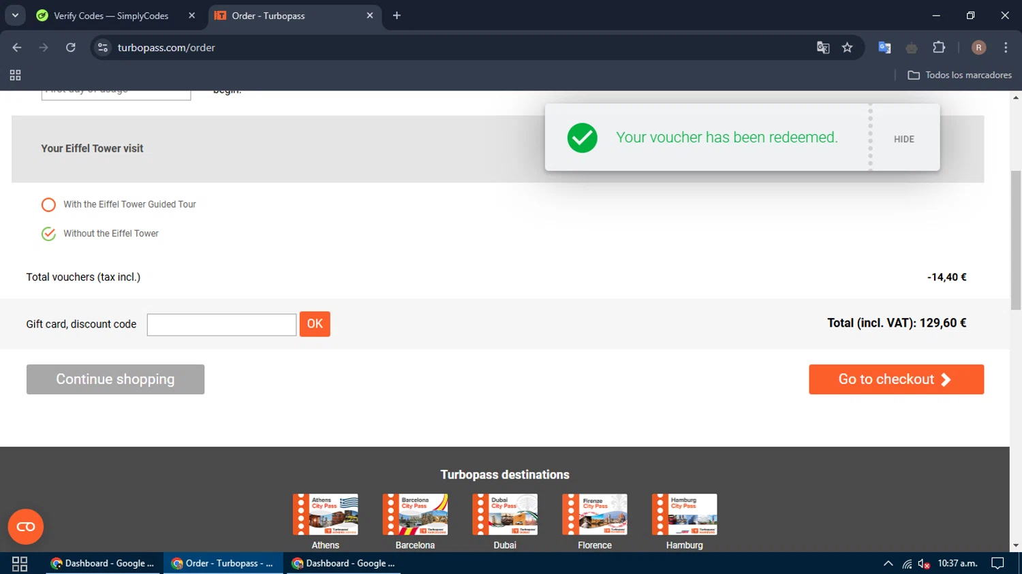Screen dimensions: 1022x574
Task: Click Turbopass destinations heading
Action: point(505,475)
